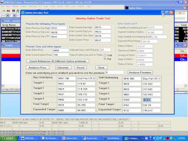188x141 pixels.
Task: Click the Volatility of Underlying Asset value field
Action: (155, 27)
